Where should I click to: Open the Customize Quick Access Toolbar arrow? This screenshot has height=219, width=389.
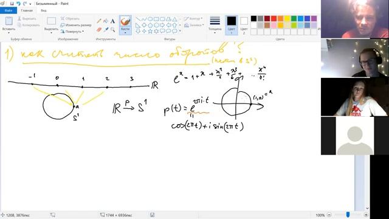pyautogui.click(x=30, y=4)
